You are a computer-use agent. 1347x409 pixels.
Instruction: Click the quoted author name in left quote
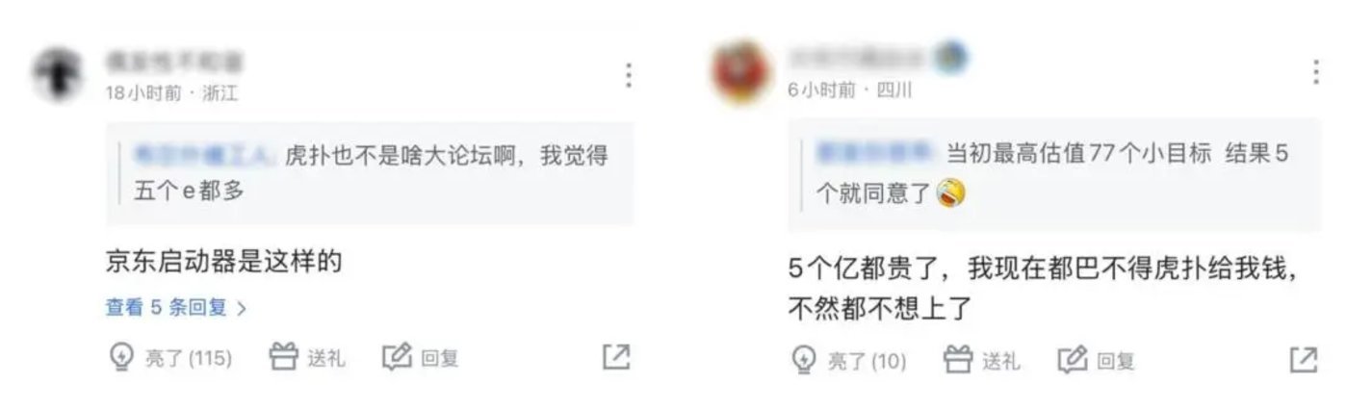205,155
